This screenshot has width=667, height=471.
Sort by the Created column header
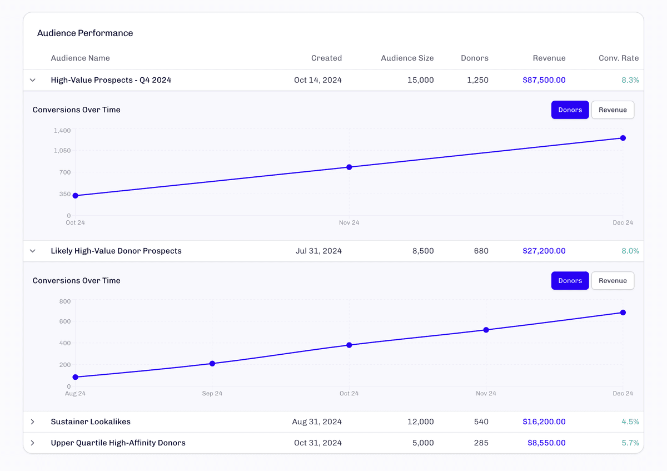coord(326,58)
